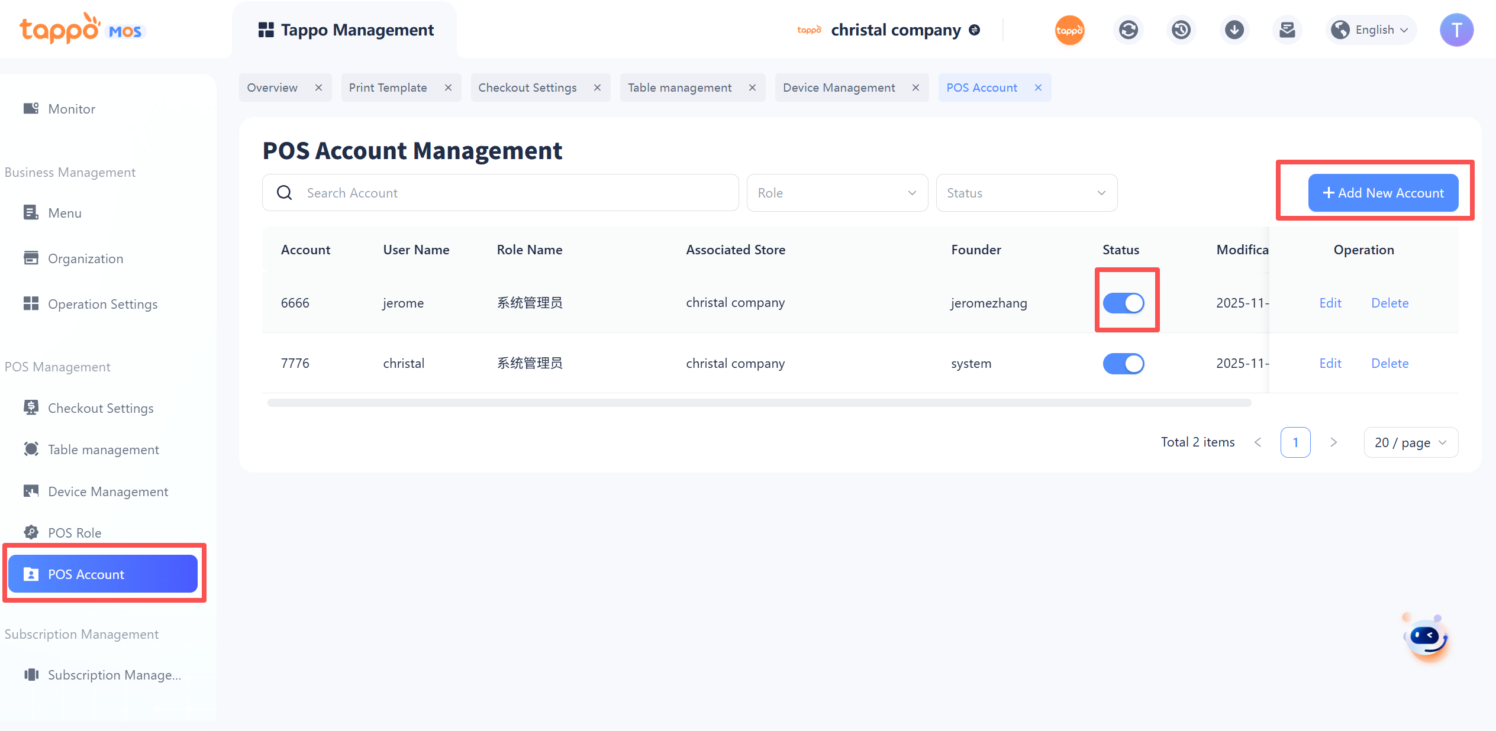Image resolution: width=1496 pixels, height=731 pixels.
Task: Click the user avatar T icon
Action: click(1456, 30)
